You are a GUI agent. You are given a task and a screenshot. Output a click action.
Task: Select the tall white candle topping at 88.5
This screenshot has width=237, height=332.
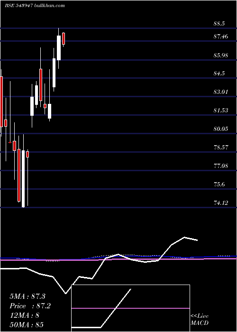[59, 48]
